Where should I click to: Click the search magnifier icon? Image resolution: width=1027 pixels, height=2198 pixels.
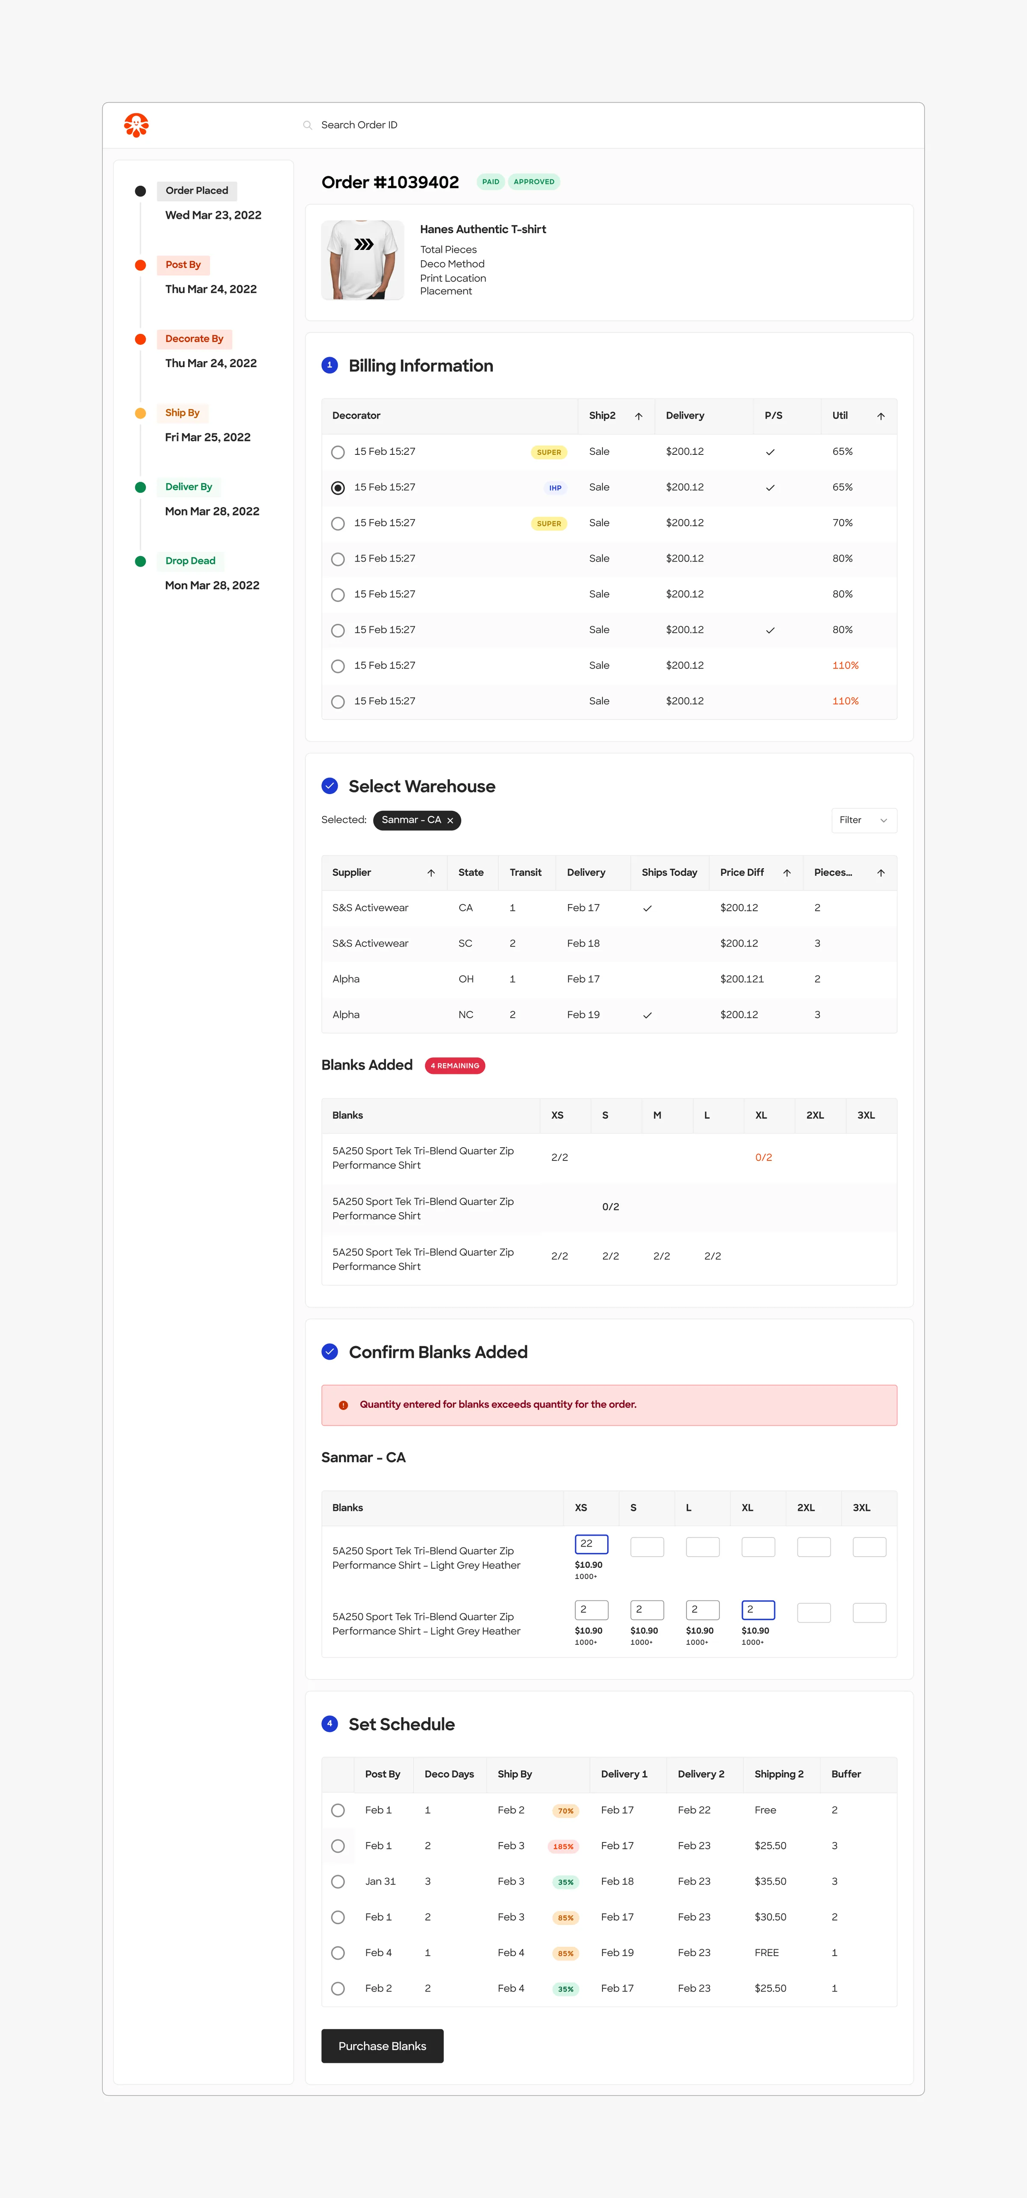click(307, 125)
